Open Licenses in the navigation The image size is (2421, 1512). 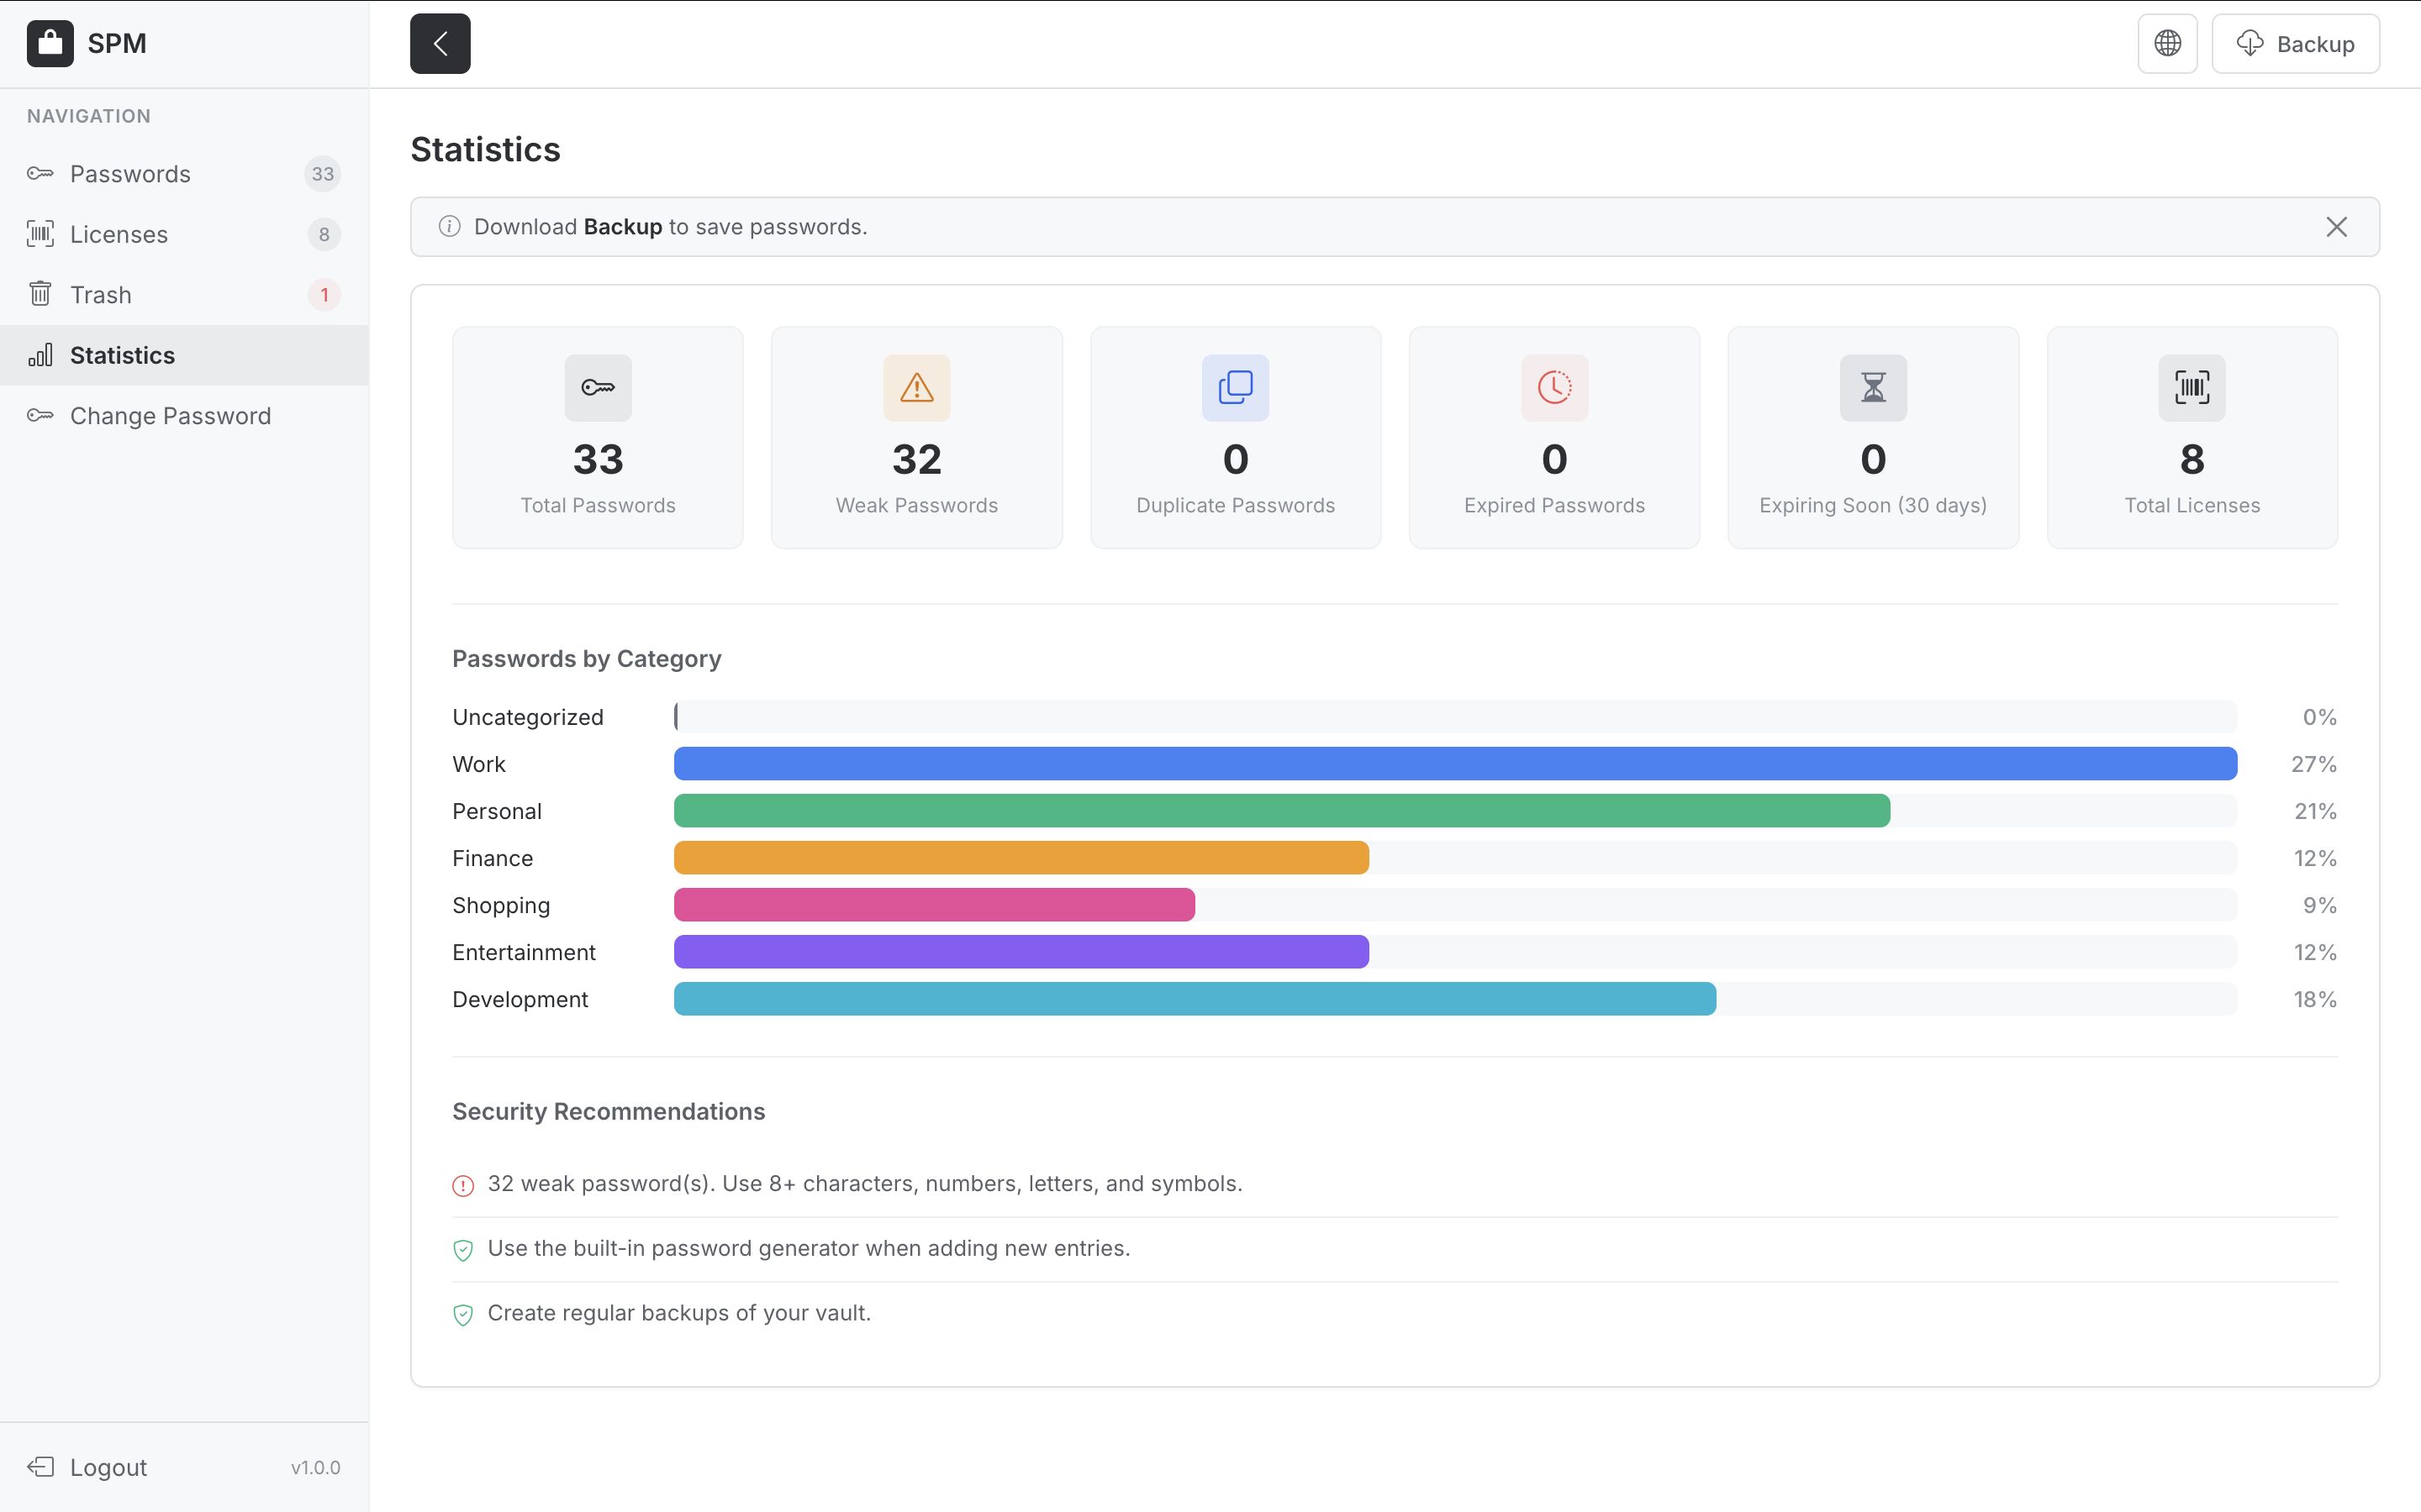118,234
